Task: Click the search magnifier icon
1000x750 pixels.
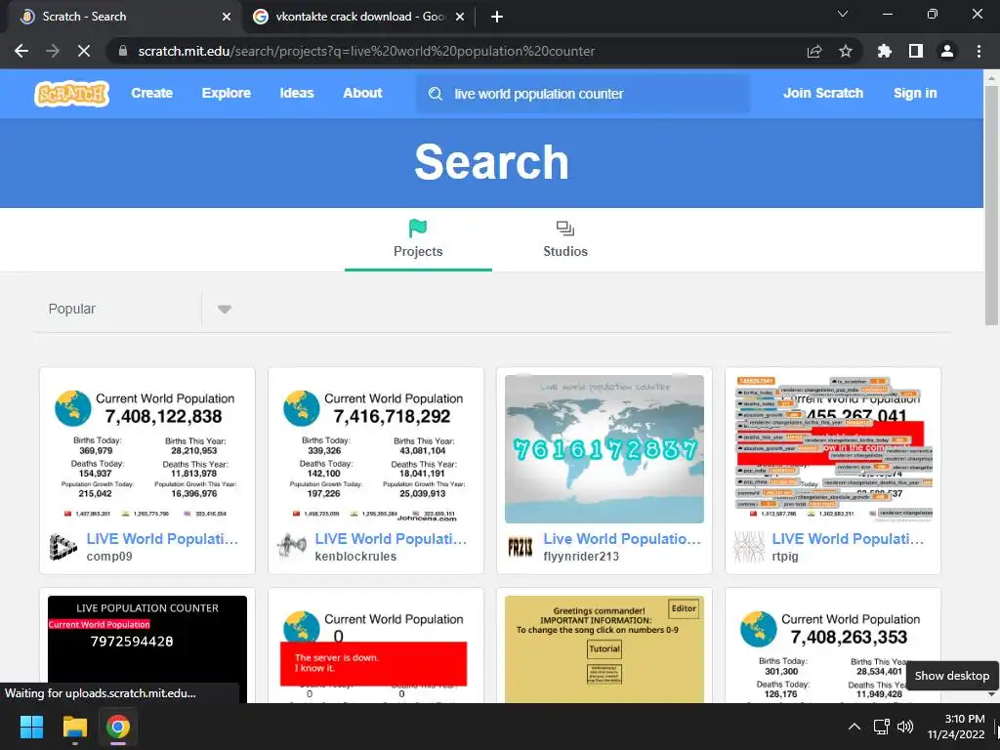Action: tap(436, 94)
